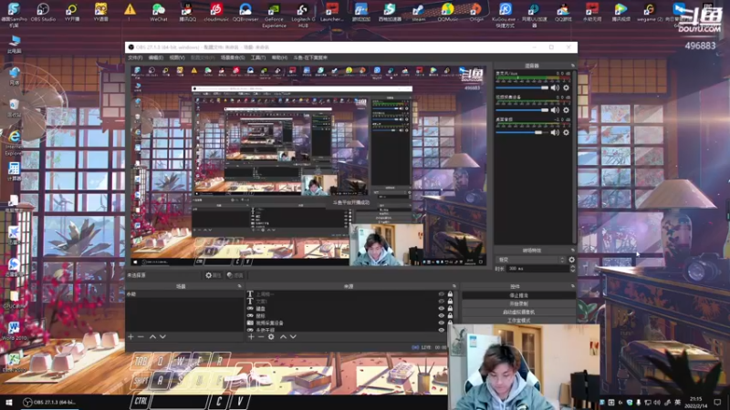Viewport: 730px width, 410px height.
Task: Move scene down in Scenes panel
Action: pyautogui.click(x=162, y=336)
